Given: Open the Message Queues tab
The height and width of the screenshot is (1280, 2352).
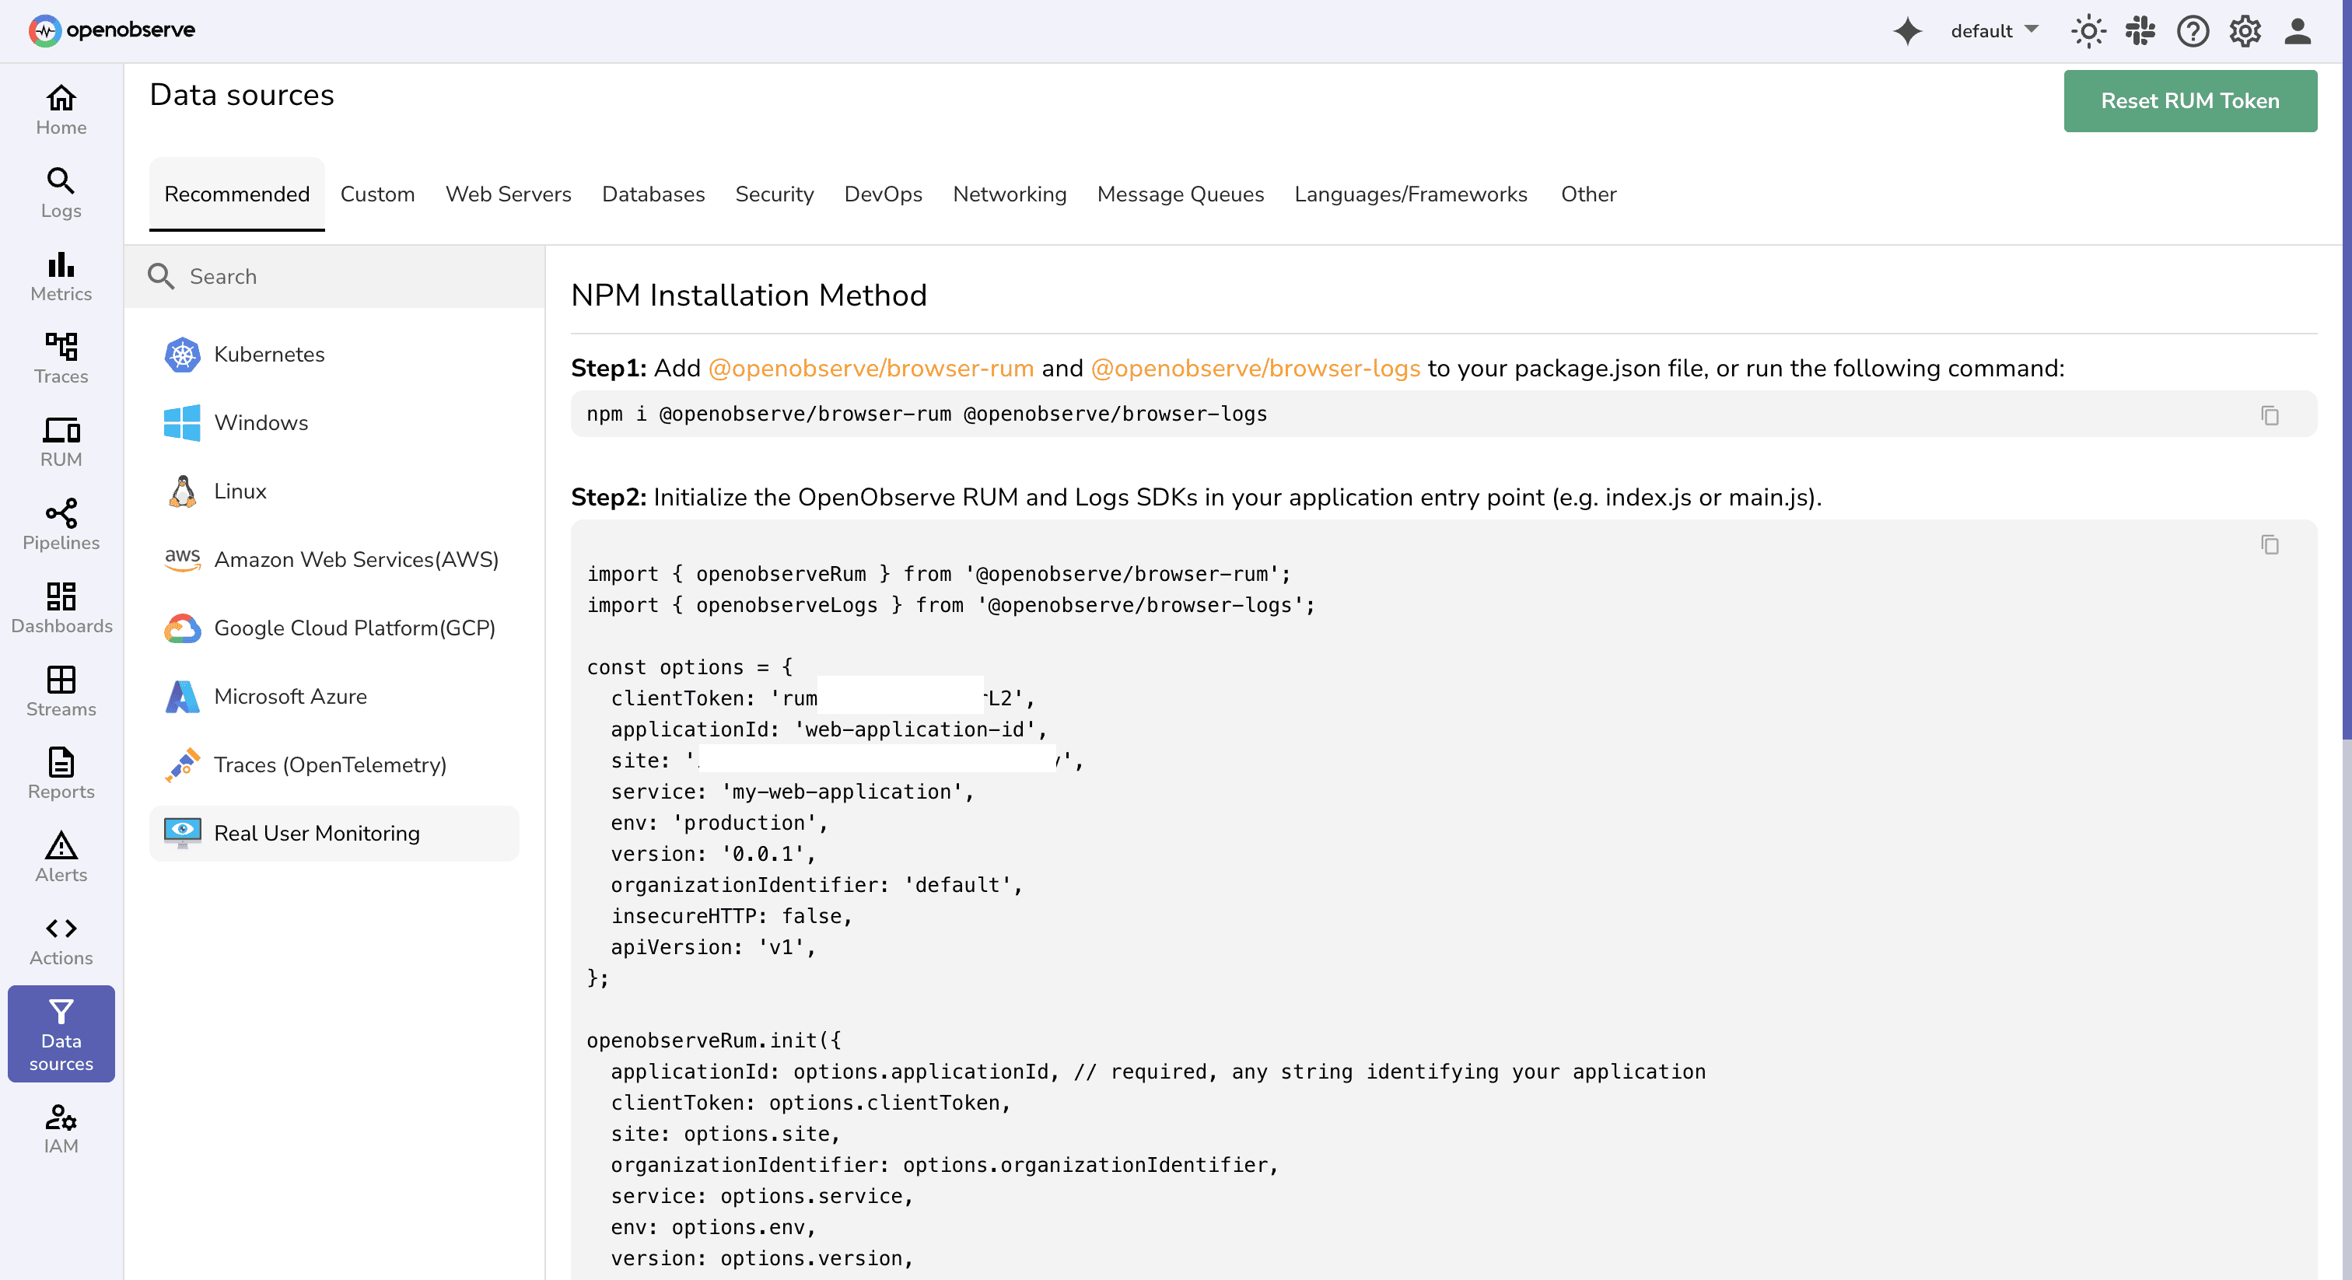Looking at the screenshot, I should (x=1181, y=194).
